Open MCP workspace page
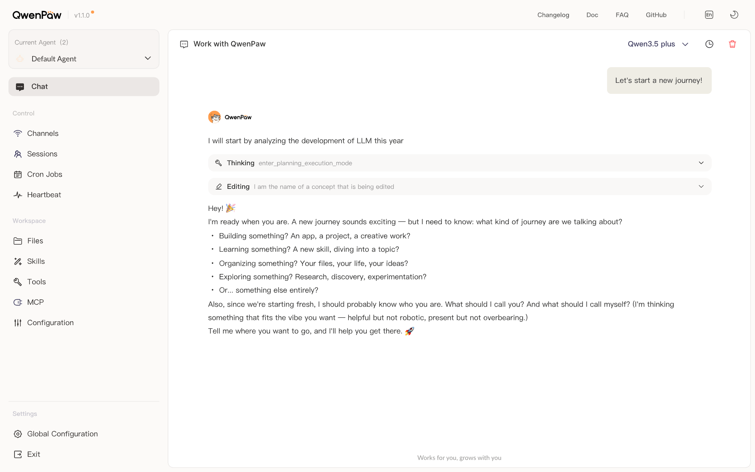The height and width of the screenshot is (472, 755). (x=35, y=302)
